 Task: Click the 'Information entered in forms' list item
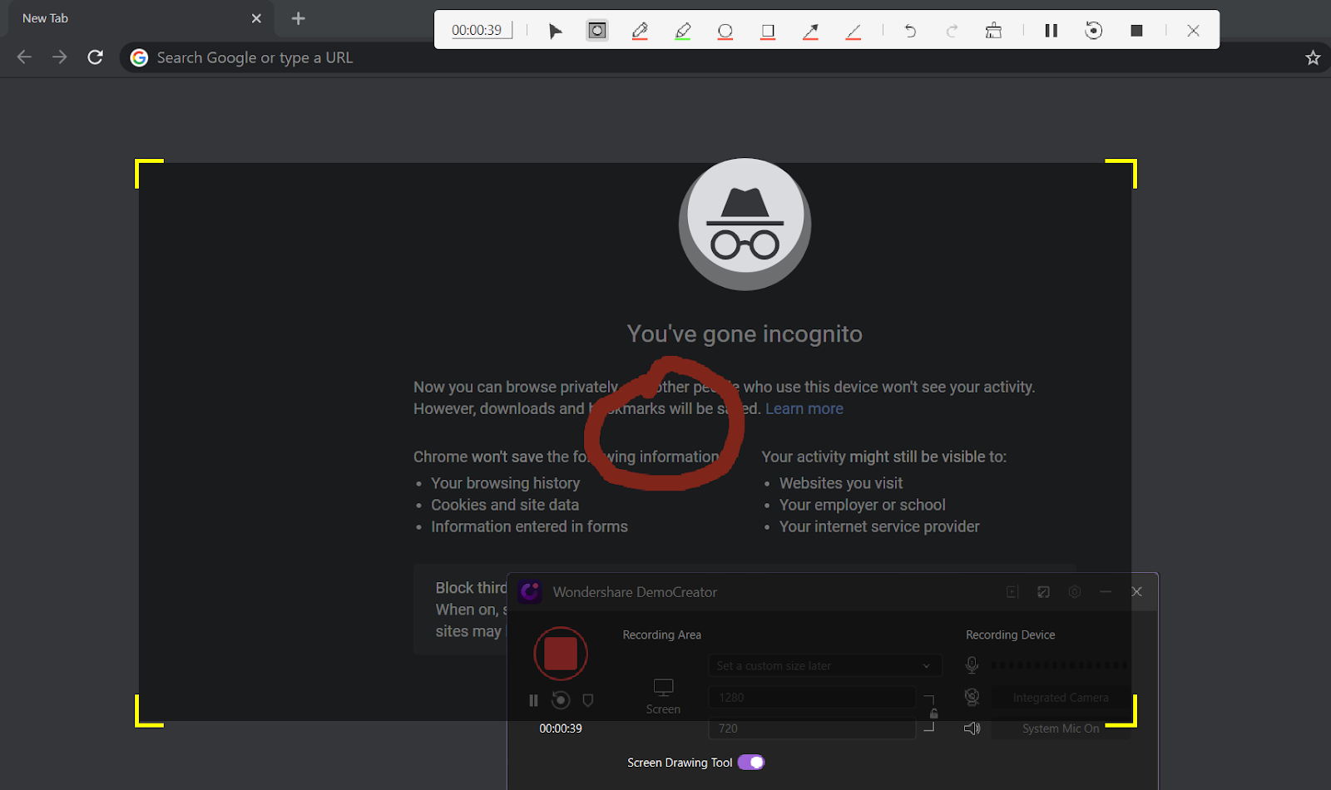pyautogui.click(x=529, y=526)
